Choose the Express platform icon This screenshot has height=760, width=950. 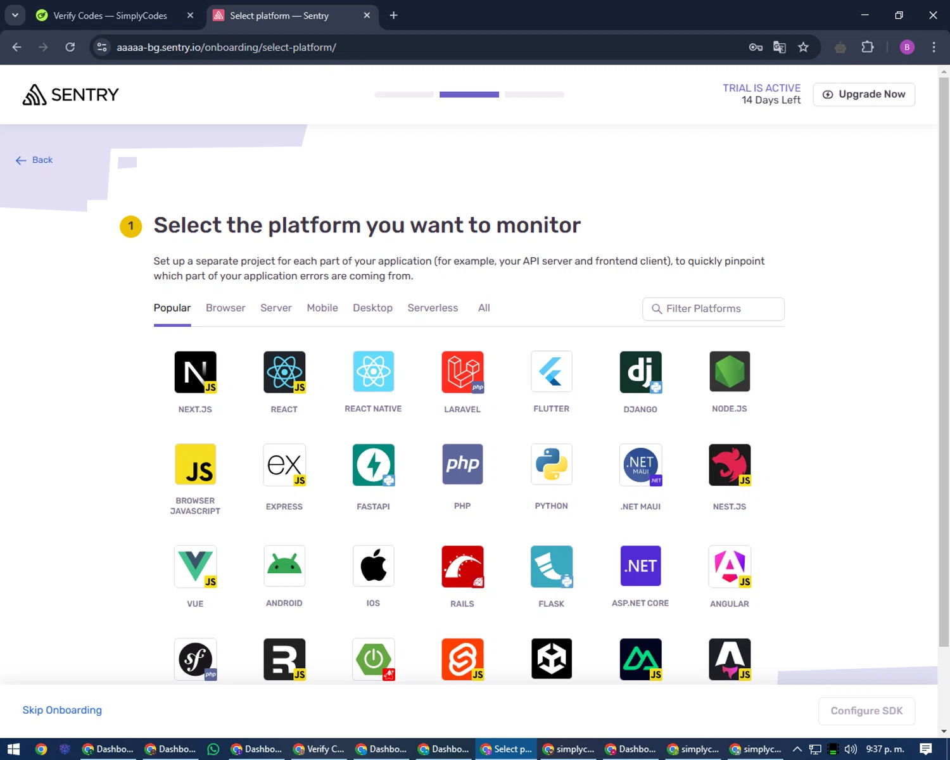pyautogui.click(x=284, y=464)
